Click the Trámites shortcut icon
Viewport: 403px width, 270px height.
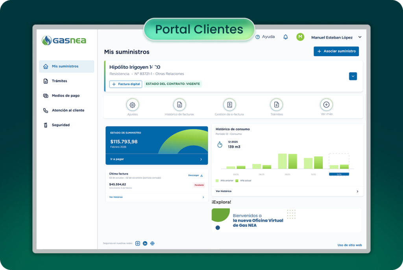coord(276,105)
